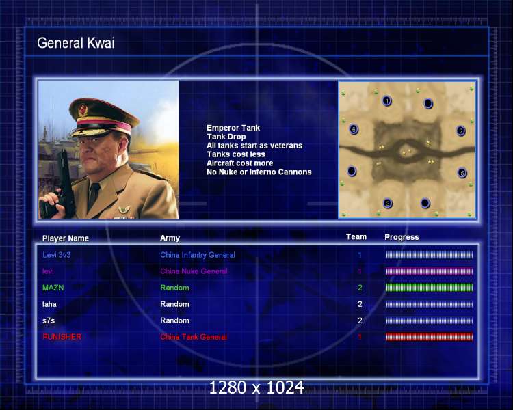Click Levi 3v3's blue progress bar
The height and width of the screenshot is (410, 513).
click(x=430, y=255)
